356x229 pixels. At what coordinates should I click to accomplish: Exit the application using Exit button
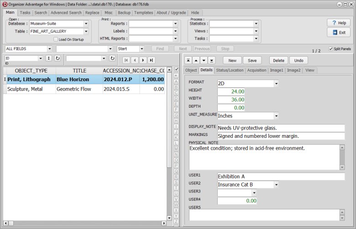coord(338,32)
